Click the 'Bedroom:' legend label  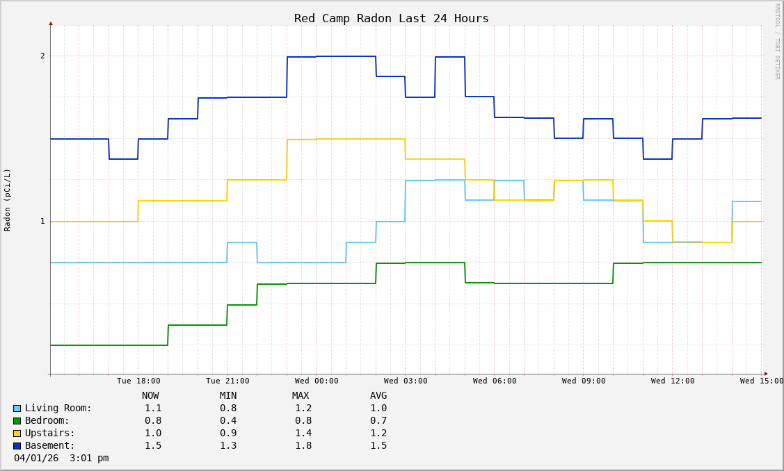click(x=47, y=421)
